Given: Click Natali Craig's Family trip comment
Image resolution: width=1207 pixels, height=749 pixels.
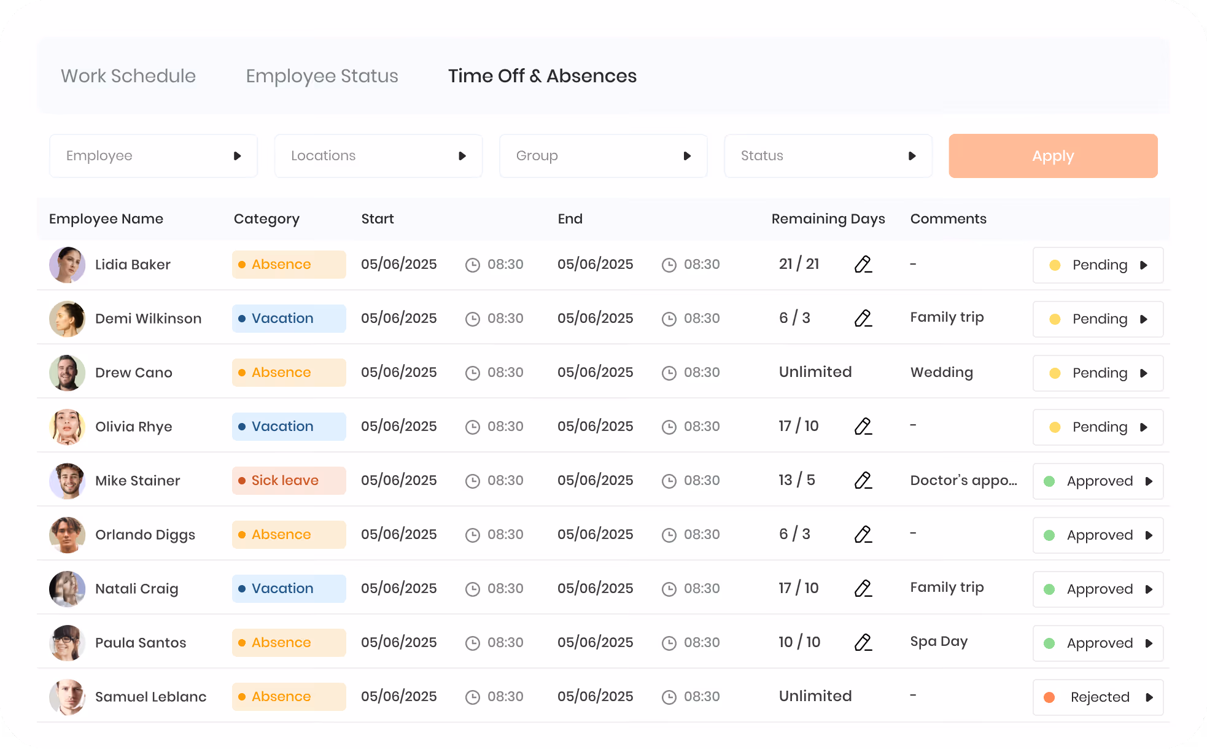Looking at the screenshot, I should click(947, 588).
